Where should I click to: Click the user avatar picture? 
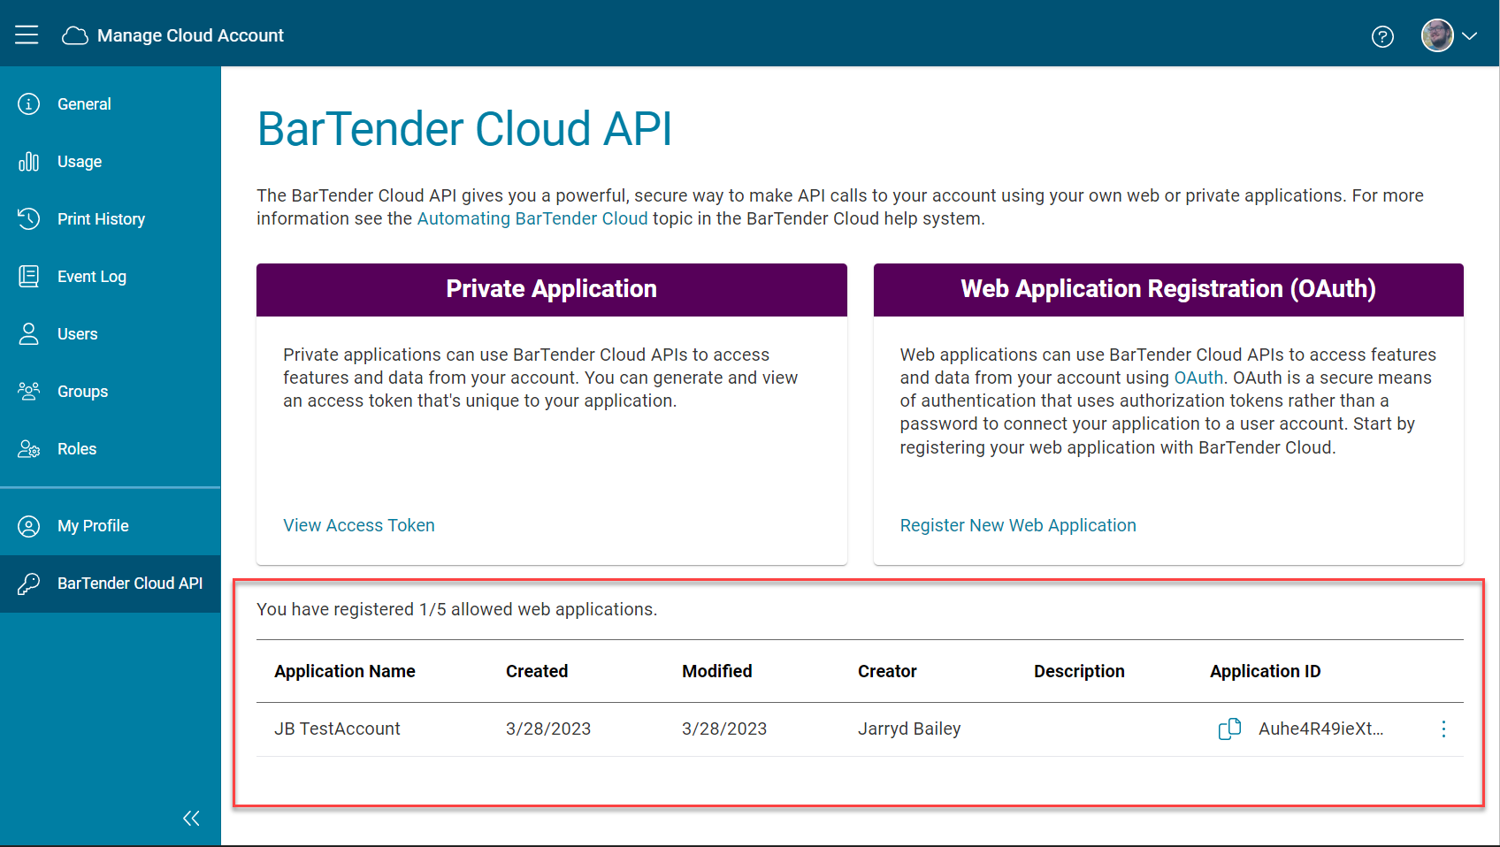click(x=1437, y=35)
